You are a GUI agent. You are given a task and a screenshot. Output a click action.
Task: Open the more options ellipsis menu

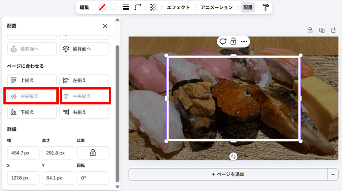(x=244, y=41)
